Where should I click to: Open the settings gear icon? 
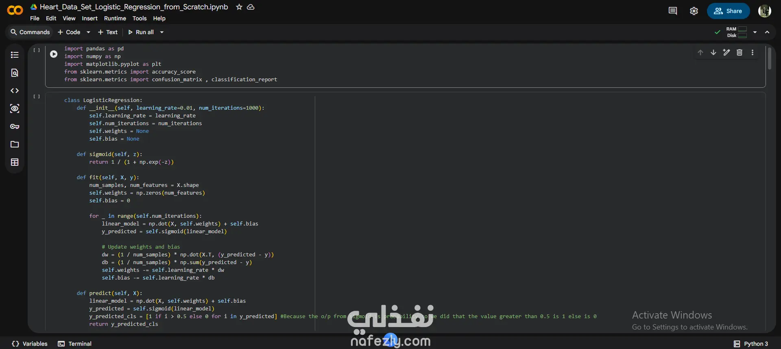[x=694, y=11]
